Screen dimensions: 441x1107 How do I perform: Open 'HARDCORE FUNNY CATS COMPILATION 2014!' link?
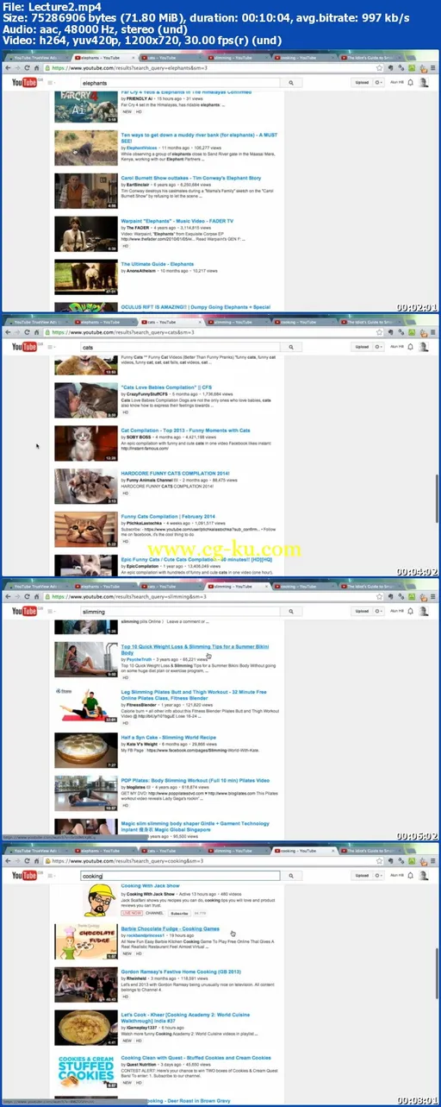[177, 472]
